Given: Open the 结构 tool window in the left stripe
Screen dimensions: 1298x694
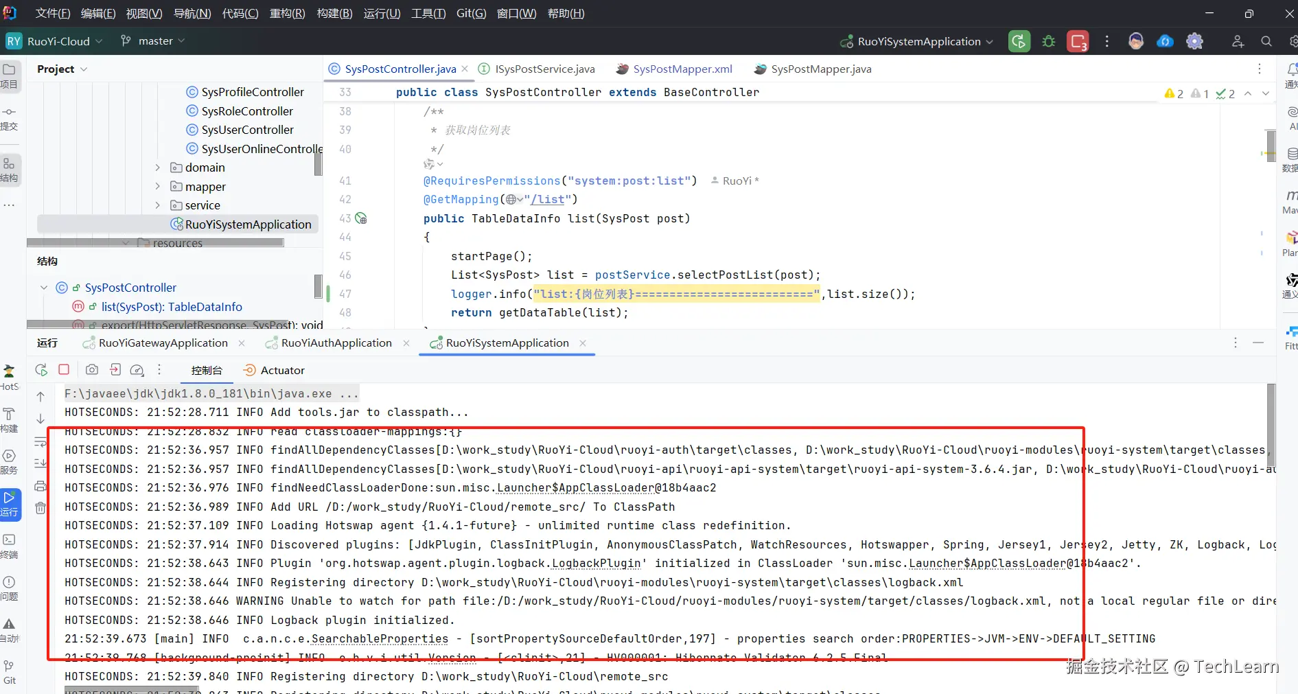Looking at the screenshot, I should (10, 170).
